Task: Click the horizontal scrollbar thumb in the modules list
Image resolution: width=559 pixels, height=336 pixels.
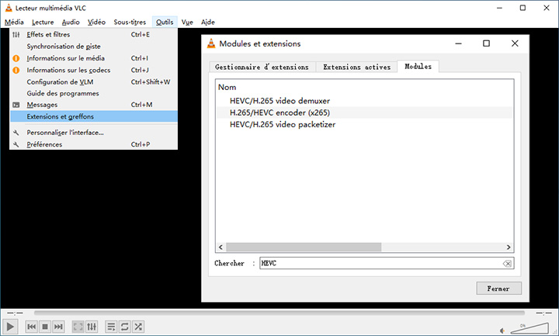Action: (x=304, y=247)
